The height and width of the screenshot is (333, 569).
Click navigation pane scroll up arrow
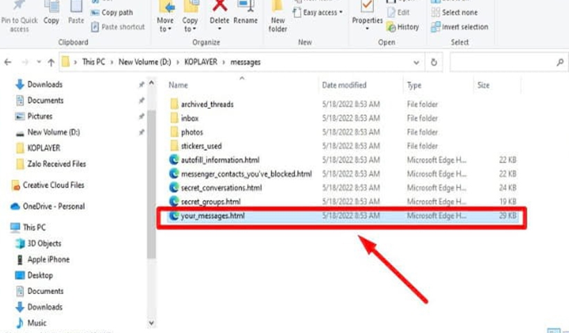click(151, 83)
